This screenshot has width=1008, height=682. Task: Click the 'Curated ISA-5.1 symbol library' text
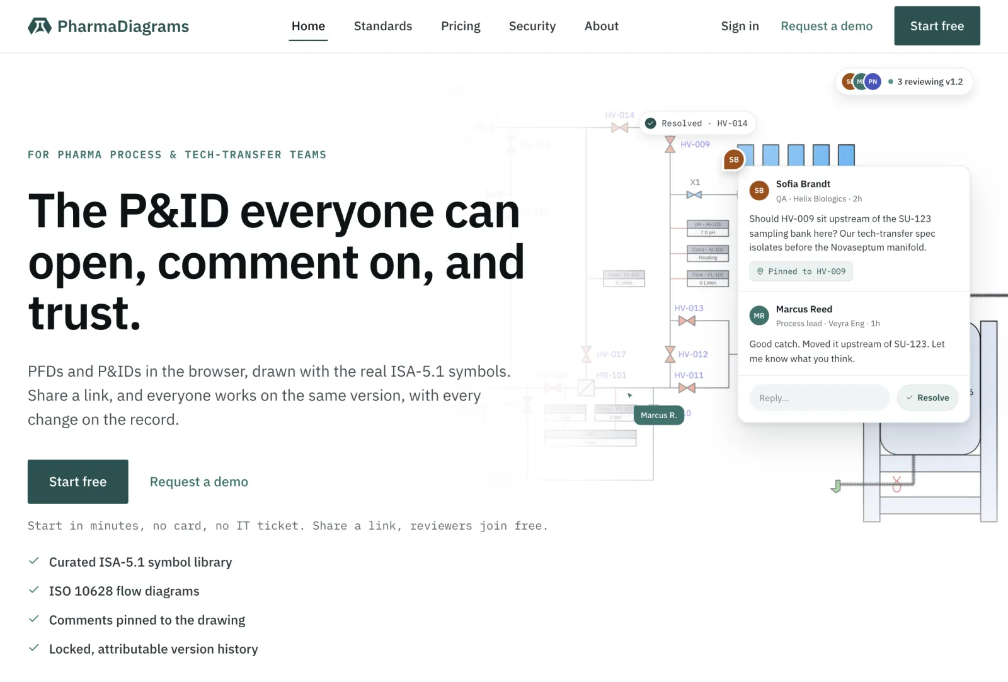pyautogui.click(x=140, y=562)
